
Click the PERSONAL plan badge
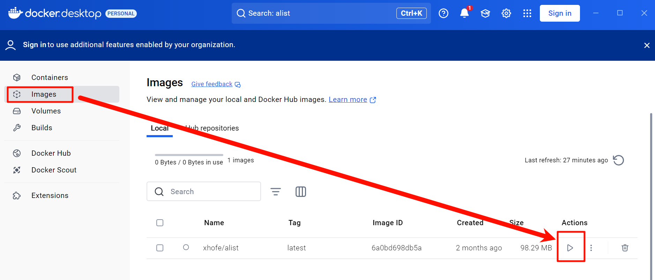point(121,14)
